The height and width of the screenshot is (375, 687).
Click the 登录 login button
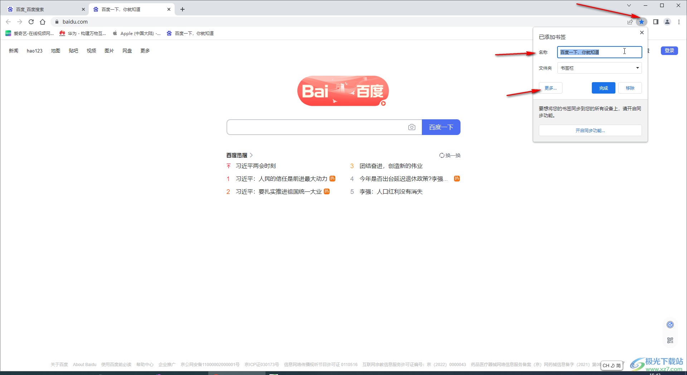coord(669,51)
